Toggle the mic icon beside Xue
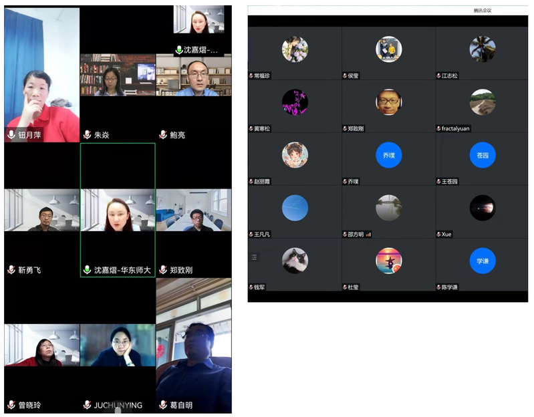534x417 pixels. [x=438, y=235]
